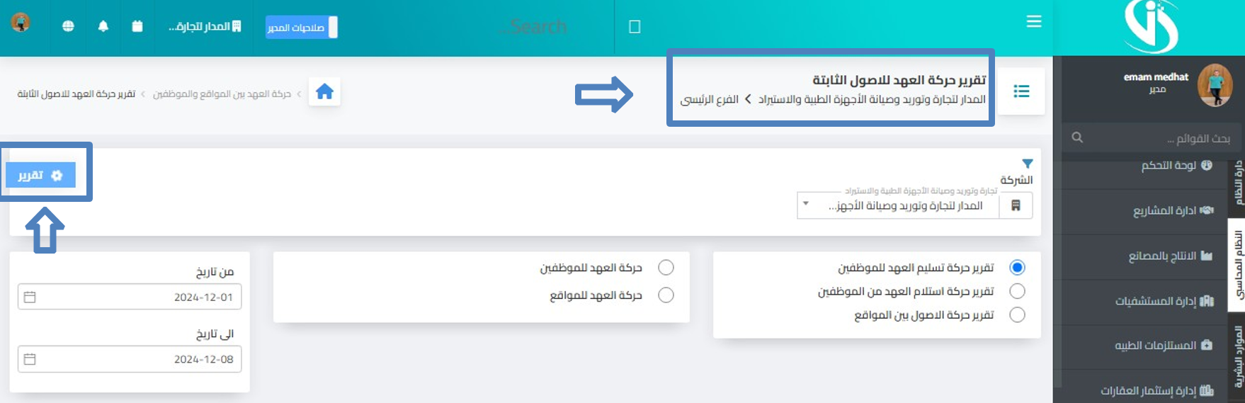The width and height of the screenshot is (1245, 403).
Task: Open the calendar icon in top bar
Action: 137,26
